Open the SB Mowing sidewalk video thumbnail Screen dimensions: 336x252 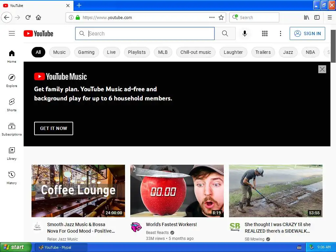(276, 191)
